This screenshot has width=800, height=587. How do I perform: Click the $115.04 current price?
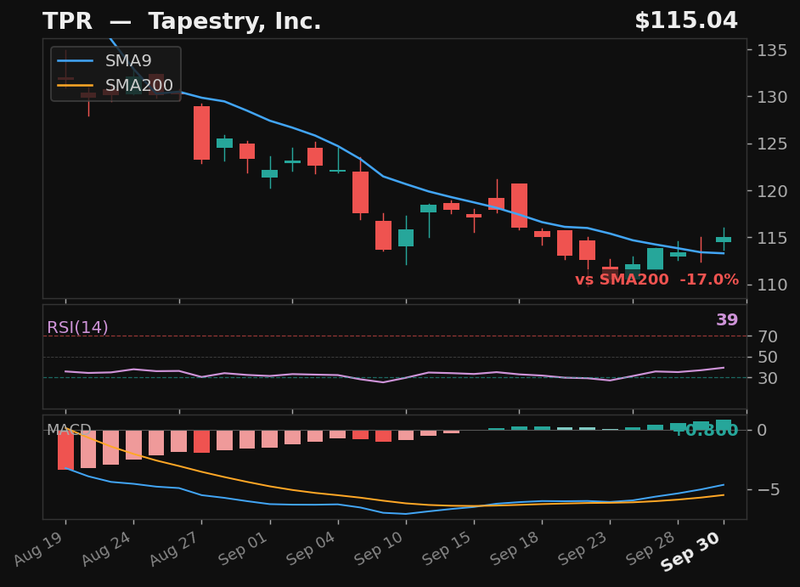(686, 21)
